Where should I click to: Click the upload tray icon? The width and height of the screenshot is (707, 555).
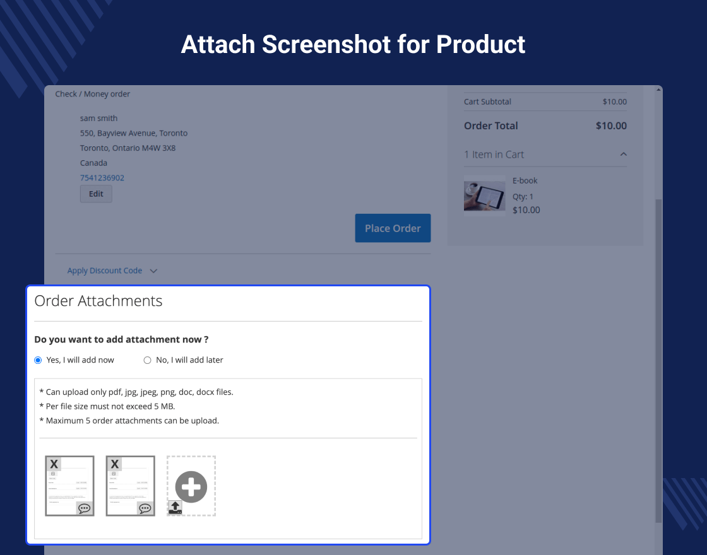(x=175, y=507)
